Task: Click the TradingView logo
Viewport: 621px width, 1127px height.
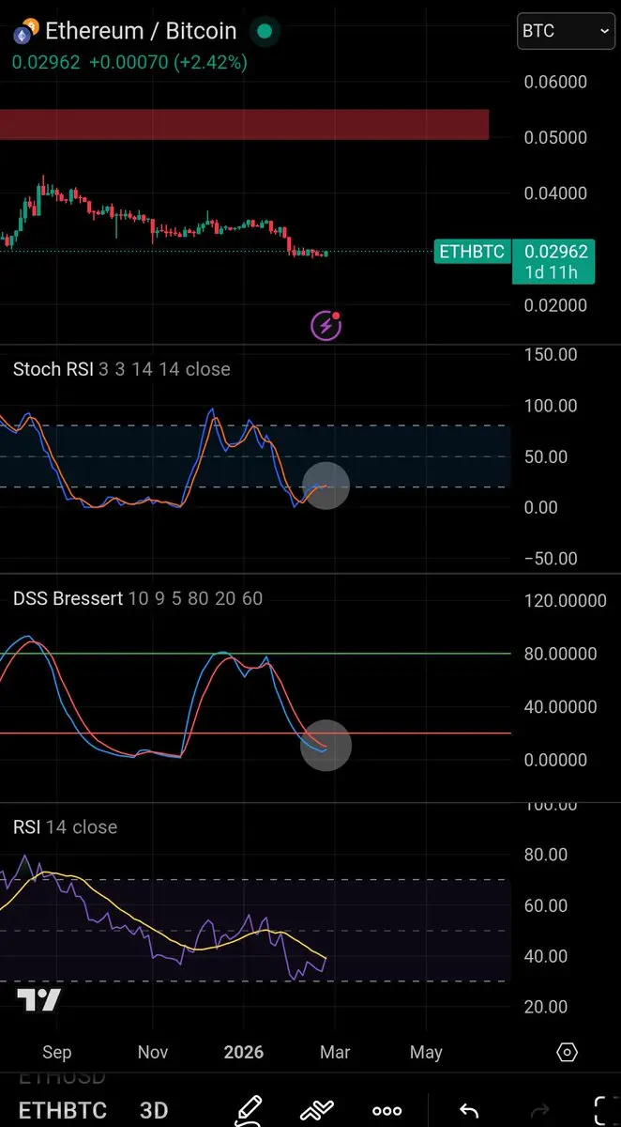Action: click(x=39, y=1000)
